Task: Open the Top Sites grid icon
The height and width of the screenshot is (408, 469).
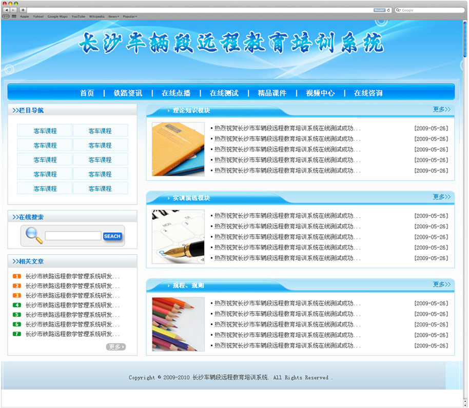Action: tap(14, 16)
